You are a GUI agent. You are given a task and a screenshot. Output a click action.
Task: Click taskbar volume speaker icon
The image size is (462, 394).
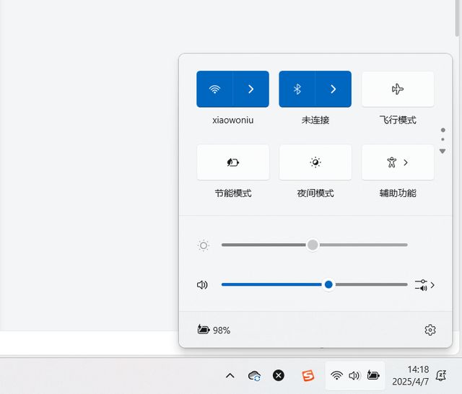(x=354, y=375)
